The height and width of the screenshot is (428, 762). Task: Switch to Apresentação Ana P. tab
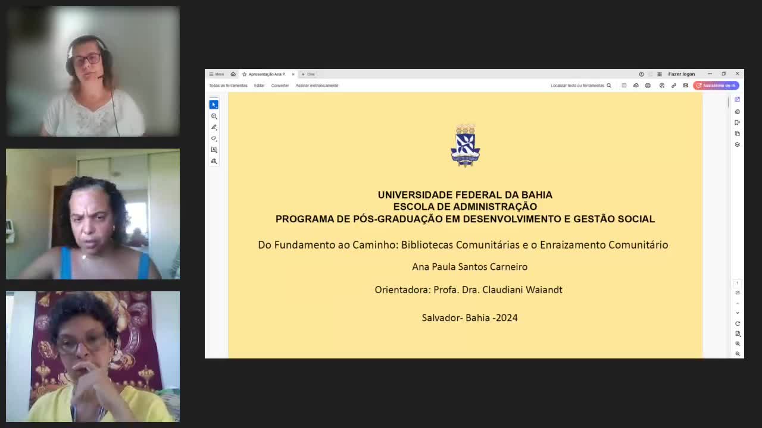tap(267, 74)
